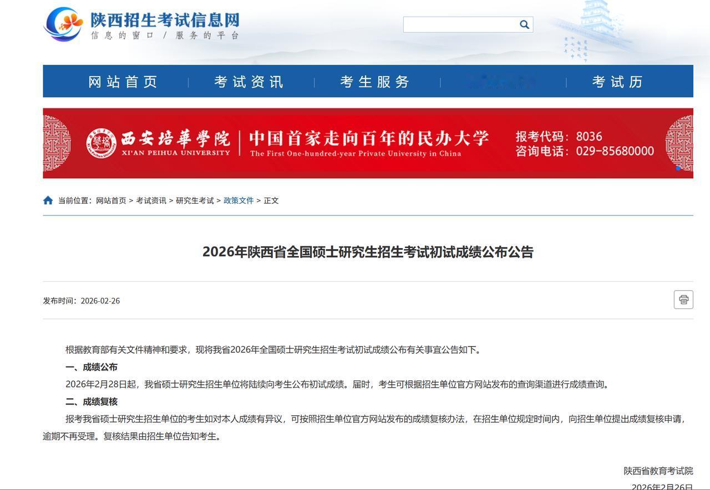710x490 pixels.
Task: Click the consultation phone number 029-85680000
Action: [616, 151]
